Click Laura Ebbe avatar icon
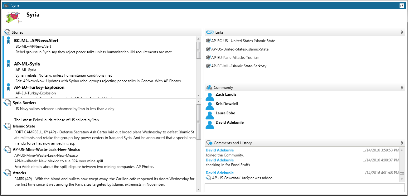The image size is (408, 196). coord(210,115)
